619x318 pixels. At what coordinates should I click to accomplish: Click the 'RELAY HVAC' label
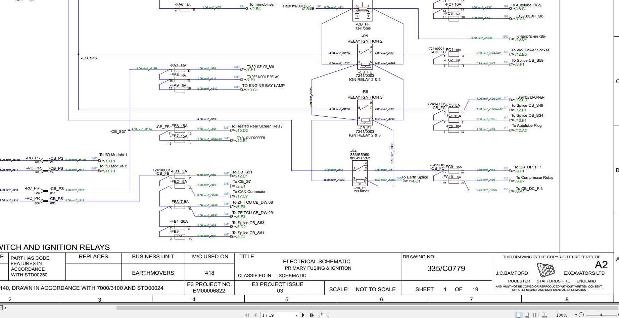tap(360, 158)
